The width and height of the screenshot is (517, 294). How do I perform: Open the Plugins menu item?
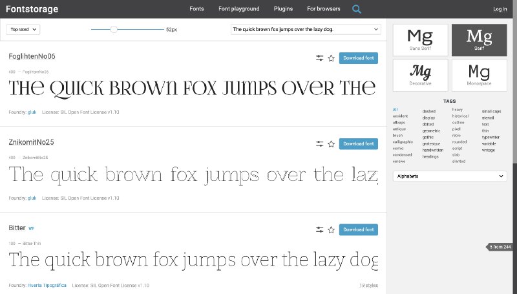(x=283, y=9)
